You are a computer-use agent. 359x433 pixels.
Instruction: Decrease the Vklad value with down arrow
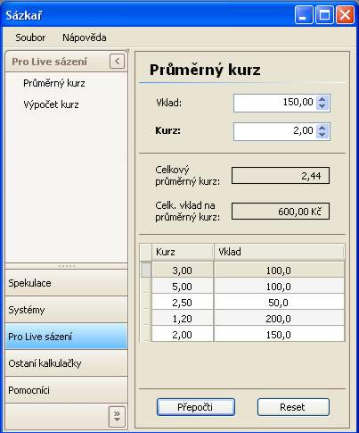pyautogui.click(x=322, y=106)
